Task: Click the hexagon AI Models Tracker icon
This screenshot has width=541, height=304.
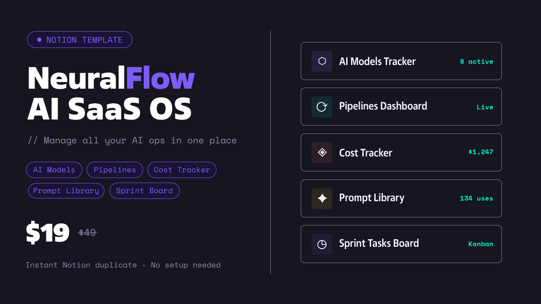Action: tap(322, 61)
